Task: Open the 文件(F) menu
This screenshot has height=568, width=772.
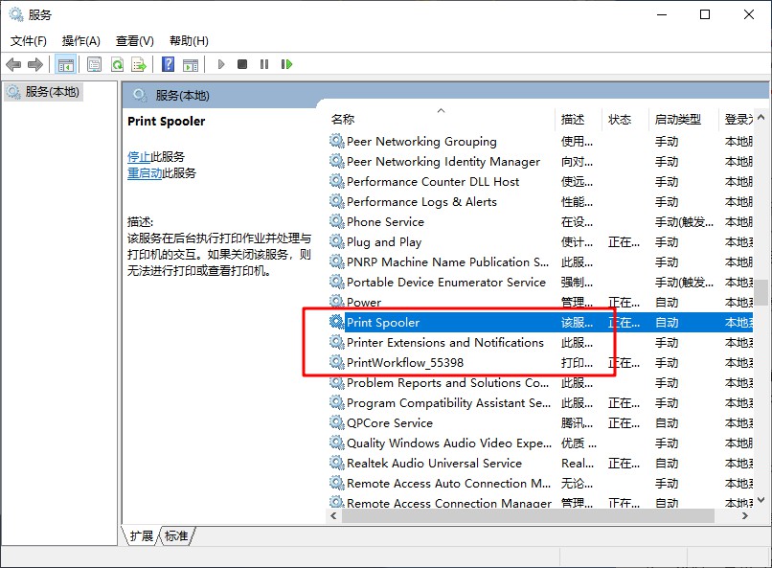Action: 29,41
